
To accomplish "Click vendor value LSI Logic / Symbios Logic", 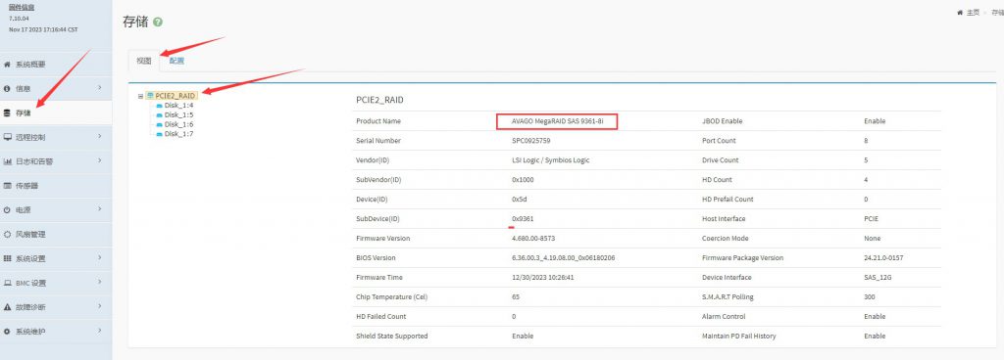I will tap(551, 160).
